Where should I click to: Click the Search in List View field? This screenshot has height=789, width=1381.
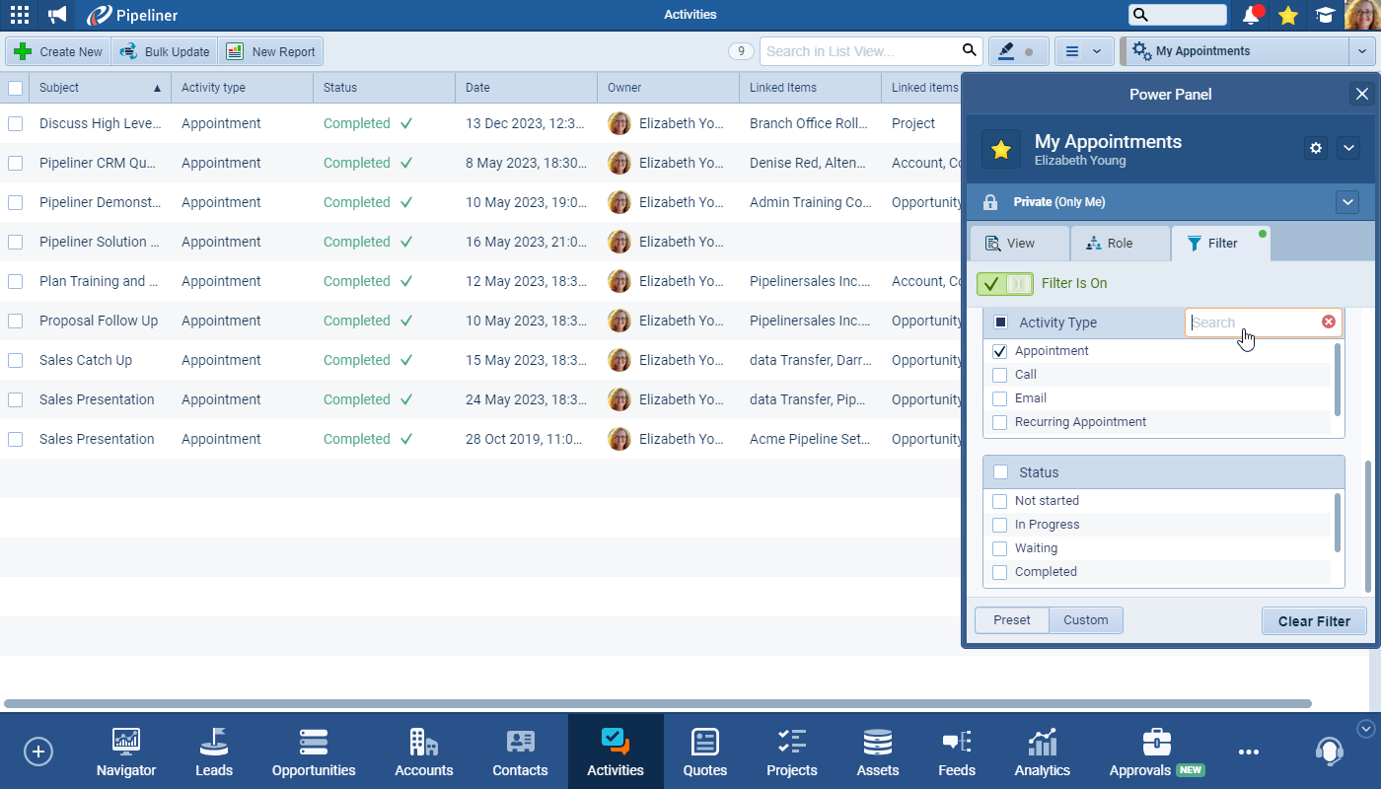pyautogui.click(x=860, y=51)
